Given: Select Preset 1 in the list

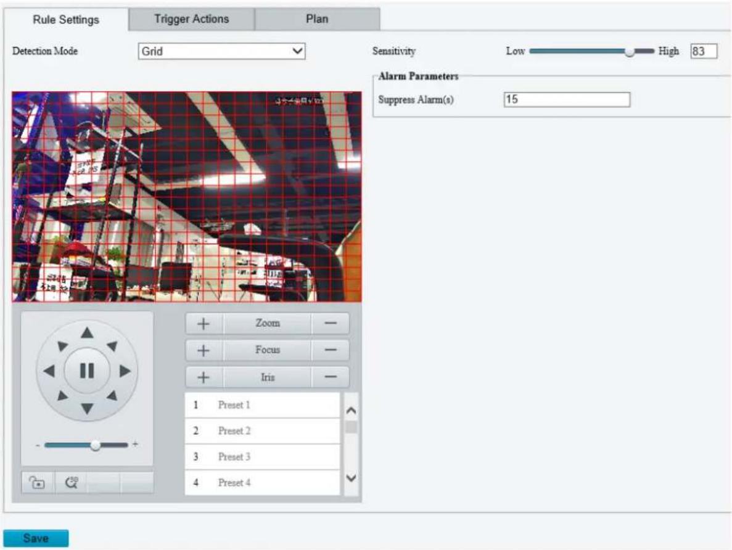Looking at the screenshot, I should [x=262, y=405].
